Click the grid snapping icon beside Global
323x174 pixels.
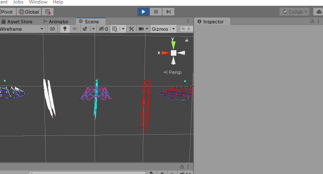point(48,12)
